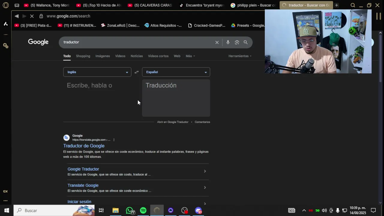Click the address bar URL www.google.com/search
The image size is (384, 216).
click(68, 16)
